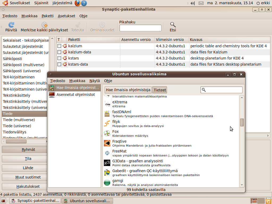Screen dimensions: 272x204
Task: Click the Fraqtive fractal app icon
Action: (107, 143)
